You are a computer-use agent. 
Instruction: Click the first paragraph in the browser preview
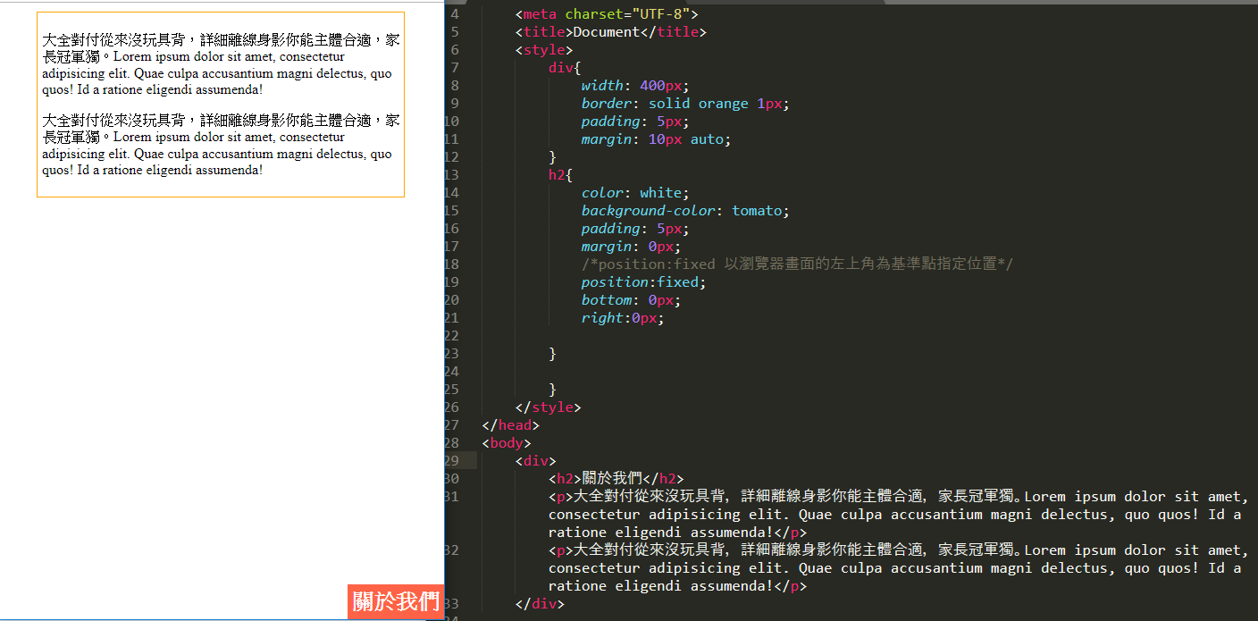(220, 64)
